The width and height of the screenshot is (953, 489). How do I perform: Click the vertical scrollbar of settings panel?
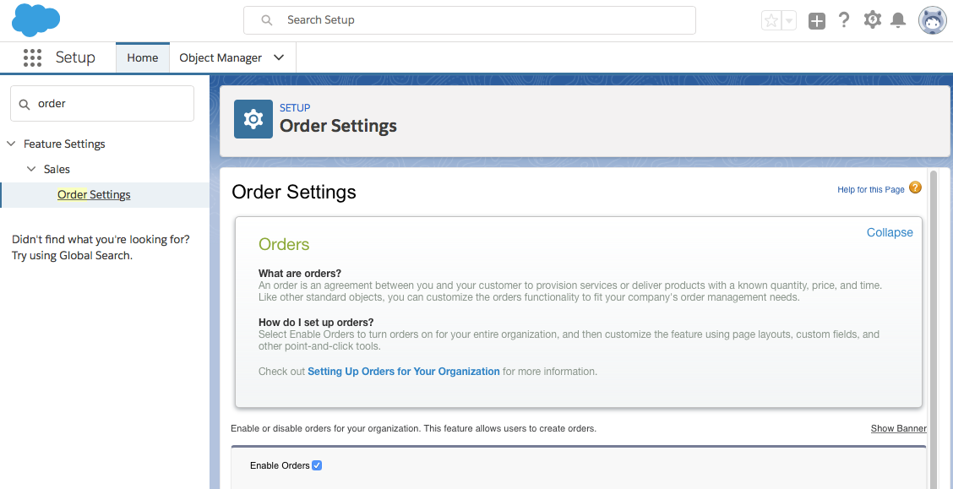click(933, 321)
